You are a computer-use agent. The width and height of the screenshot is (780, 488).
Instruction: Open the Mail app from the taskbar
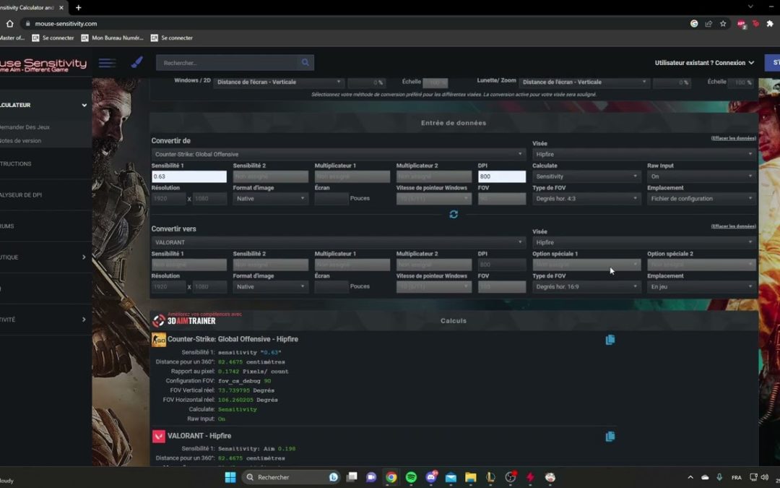(x=451, y=477)
